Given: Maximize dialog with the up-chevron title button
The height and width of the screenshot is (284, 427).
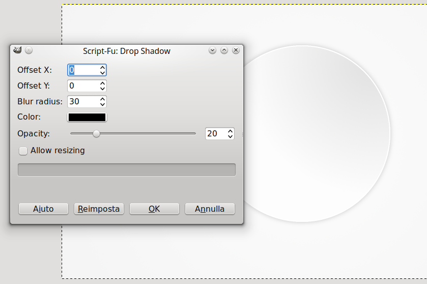Looking at the screenshot, I should tap(224, 50).
